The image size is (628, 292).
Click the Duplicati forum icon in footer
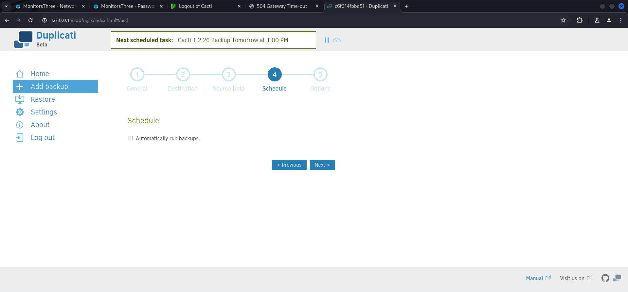pyautogui.click(x=617, y=278)
